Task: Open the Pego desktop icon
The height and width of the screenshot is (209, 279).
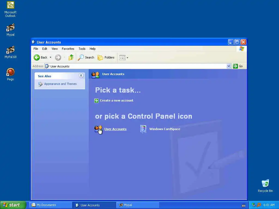Action: 11,74
